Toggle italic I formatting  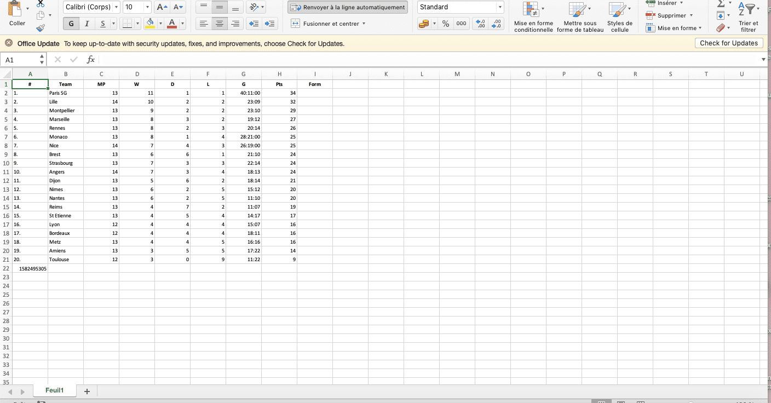pos(87,24)
